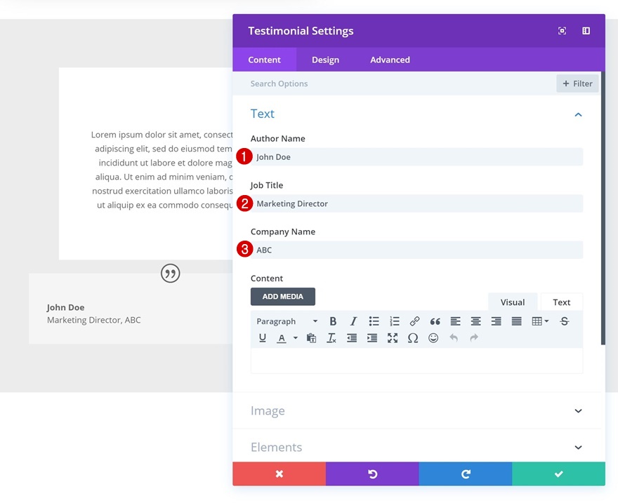Click the Search Options field
This screenshot has width=618, height=503.
coord(394,83)
